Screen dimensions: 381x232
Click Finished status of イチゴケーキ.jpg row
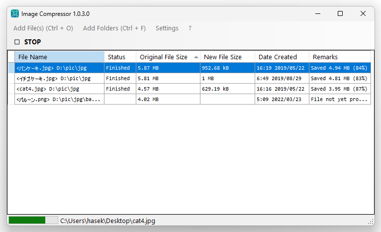click(x=120, y=78)
